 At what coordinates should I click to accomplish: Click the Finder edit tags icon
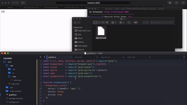136,22
